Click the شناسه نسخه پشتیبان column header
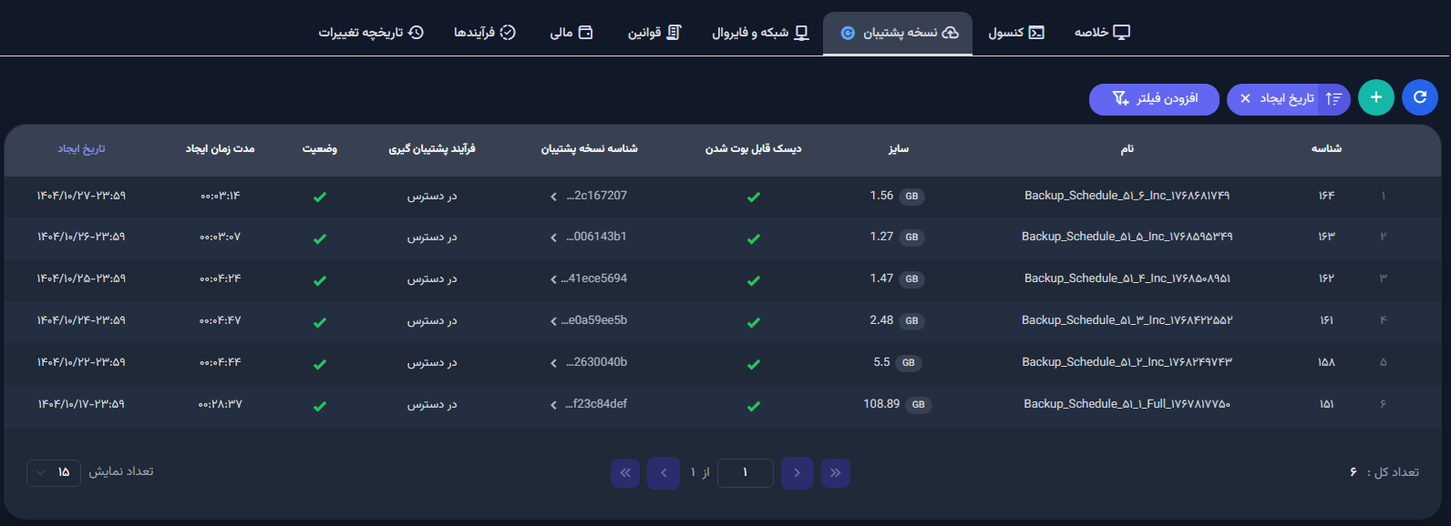 (x=590, y=148)
